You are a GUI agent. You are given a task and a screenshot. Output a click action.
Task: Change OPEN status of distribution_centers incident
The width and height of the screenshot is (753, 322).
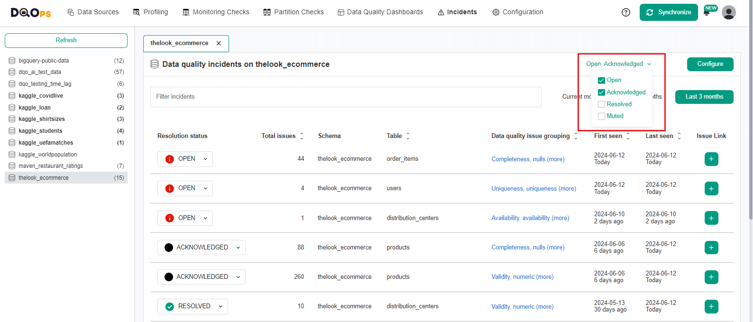pyautogui.click(x=185, y=218)
